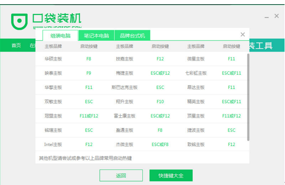Screen dimensions: 285x185
Task: Select 微星主板 cell
Action: [x=196, y=59]
